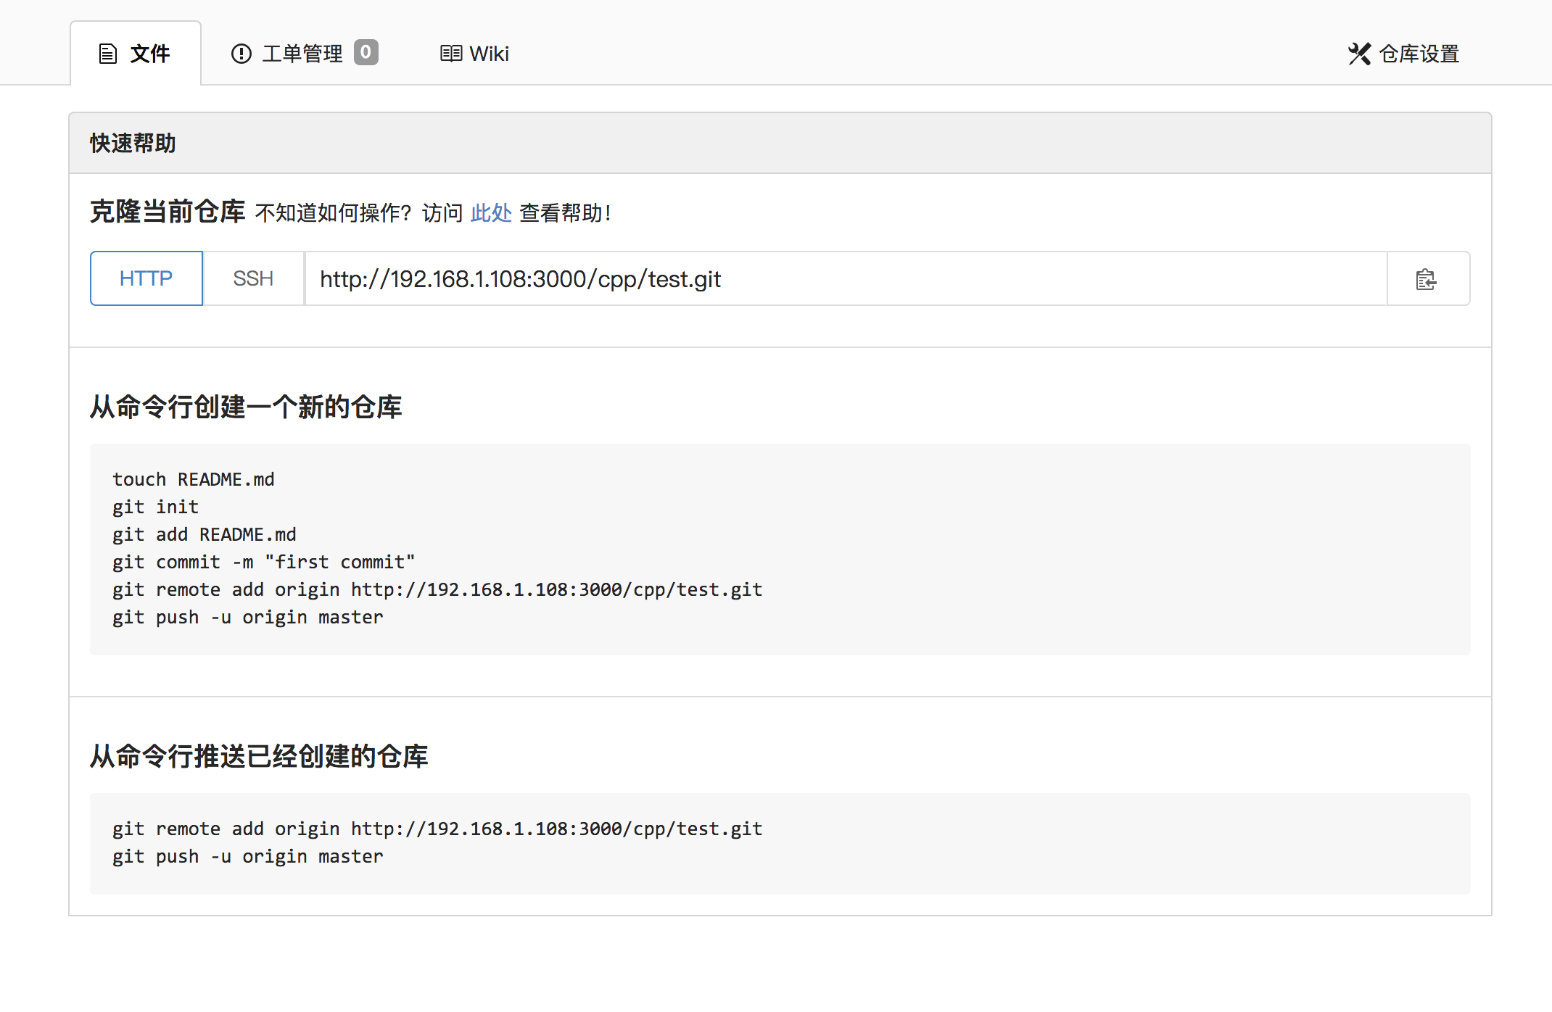Follow the 此处 help link
Screen dimensions: 1552x1012
491,213
